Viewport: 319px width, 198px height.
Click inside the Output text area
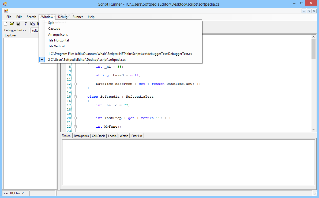click(x=188, y=162)
